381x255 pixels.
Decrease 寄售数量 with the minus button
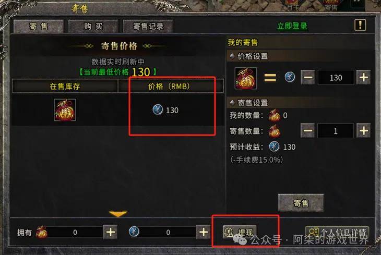click(307, 131)
